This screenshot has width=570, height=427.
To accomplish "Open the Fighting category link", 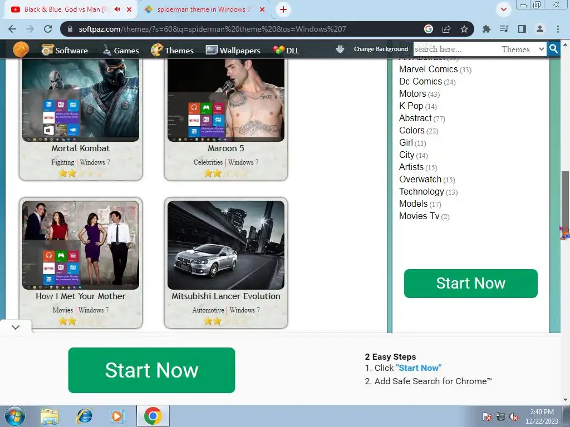I will point(62,162).
